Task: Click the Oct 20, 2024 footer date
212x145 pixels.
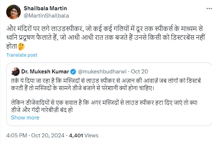Action: click(x=48, y=136)
